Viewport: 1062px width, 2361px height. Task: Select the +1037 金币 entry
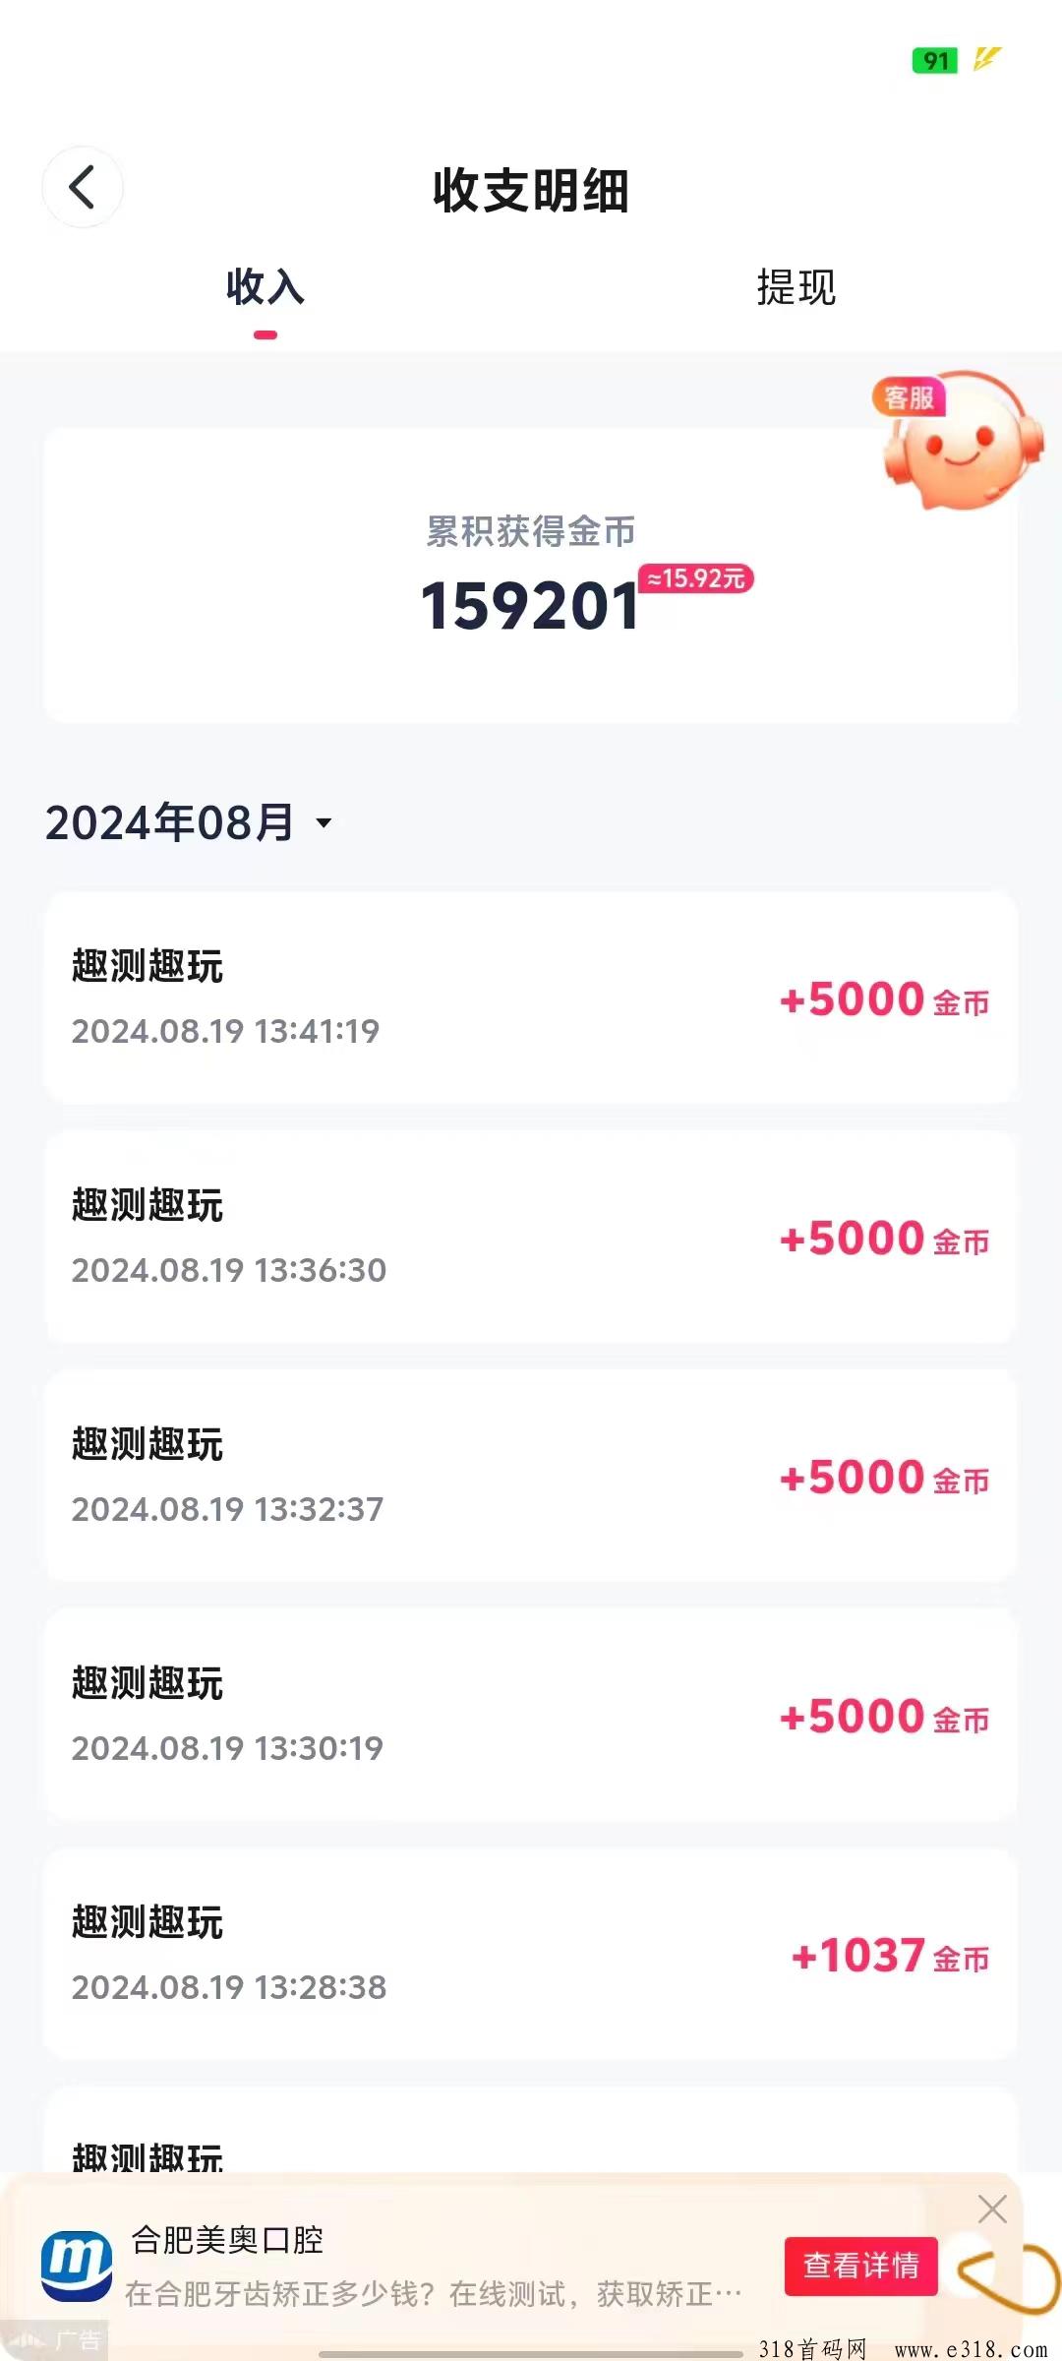[x=531, y=1954]
